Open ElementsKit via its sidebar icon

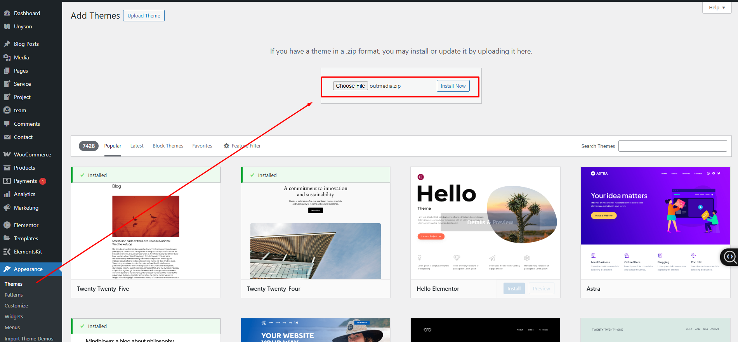click(7, 252)
